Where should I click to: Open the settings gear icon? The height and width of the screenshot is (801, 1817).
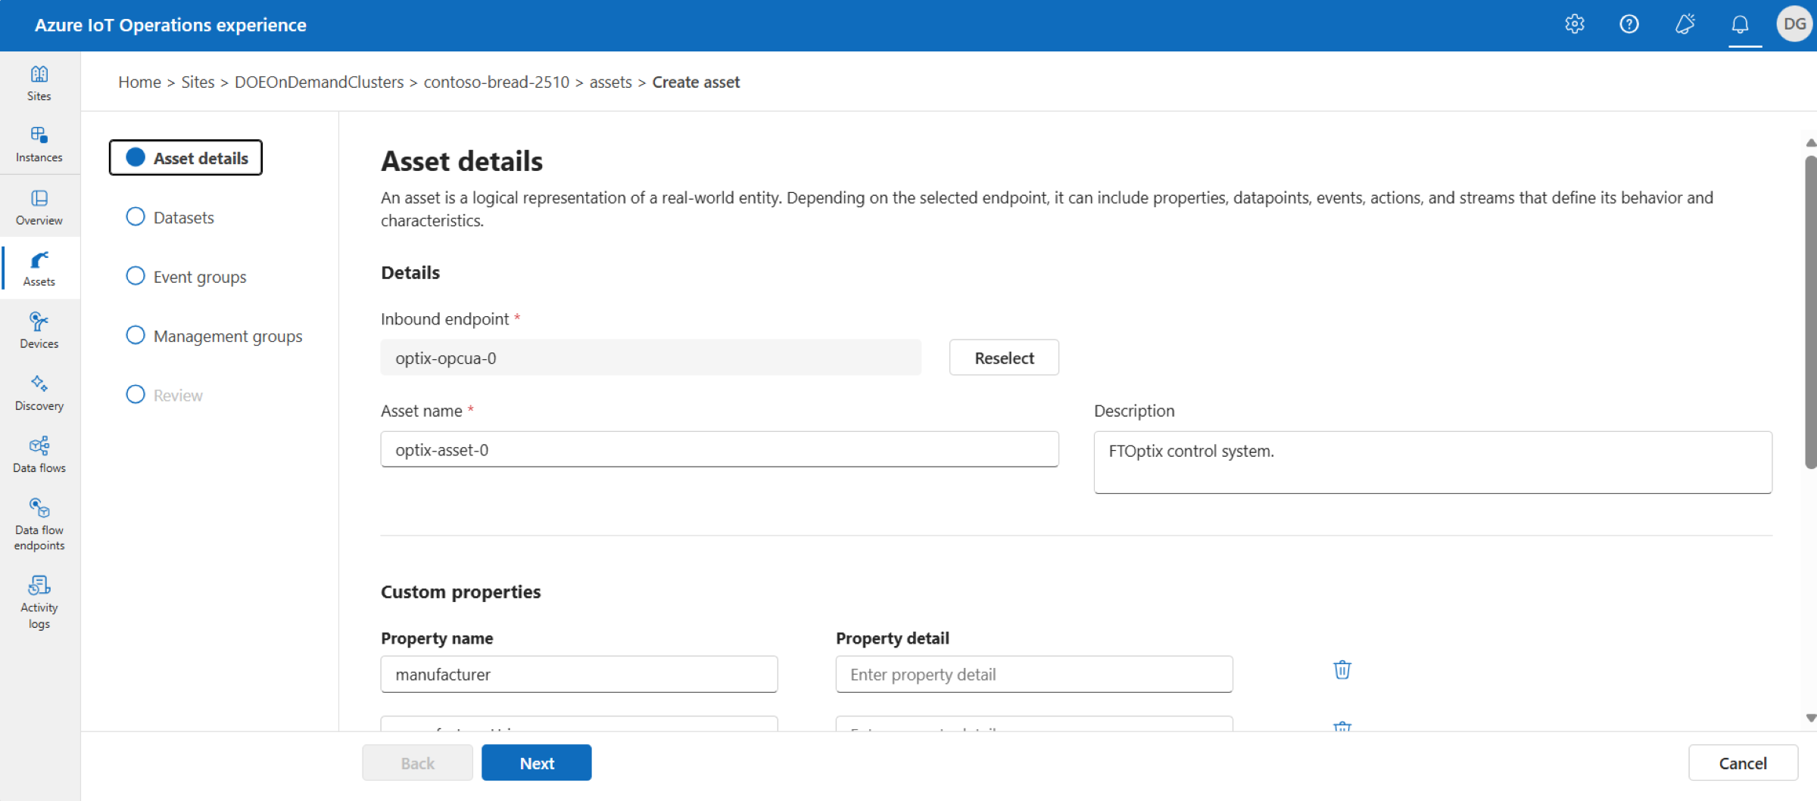[x=1575, y=24]
